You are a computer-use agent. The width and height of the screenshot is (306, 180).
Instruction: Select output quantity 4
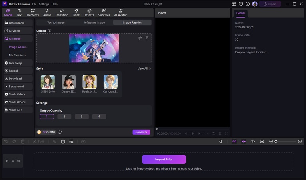[99, 117]
